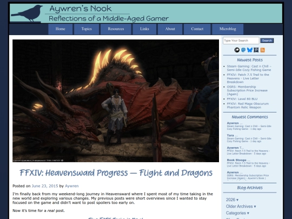Open OSRS Membership Subscription Price Increase post
Image resolution: width=292 pixels, height=219 pixels.
247,90
